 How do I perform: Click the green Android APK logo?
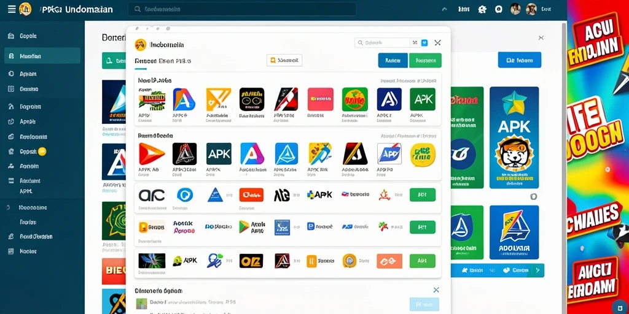pos(185,261)
